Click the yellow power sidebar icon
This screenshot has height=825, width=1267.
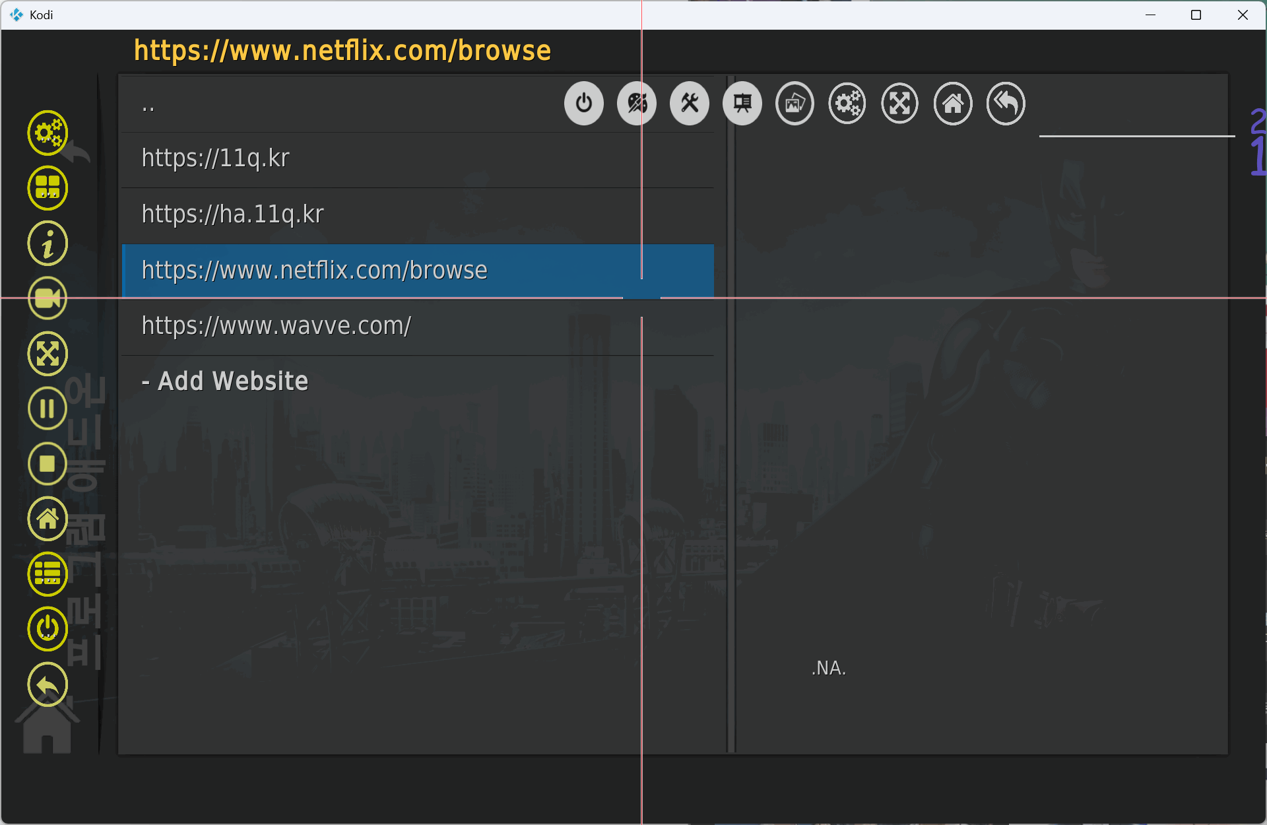click(48, 629)
